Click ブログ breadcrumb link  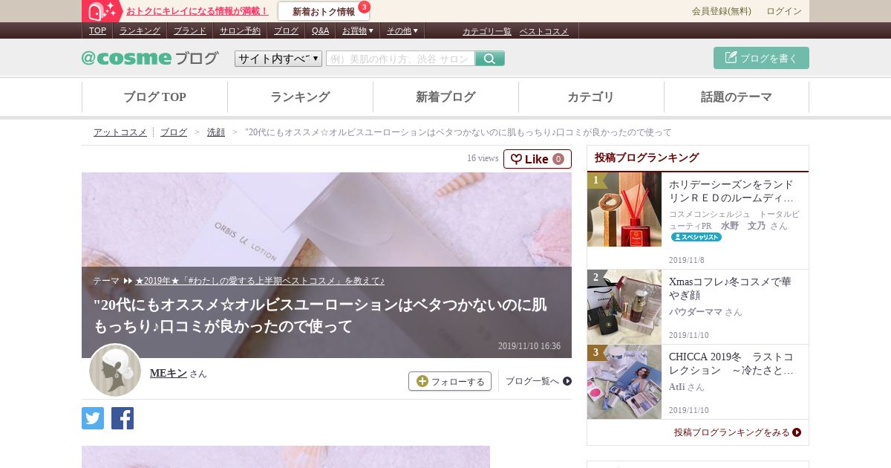174,132
